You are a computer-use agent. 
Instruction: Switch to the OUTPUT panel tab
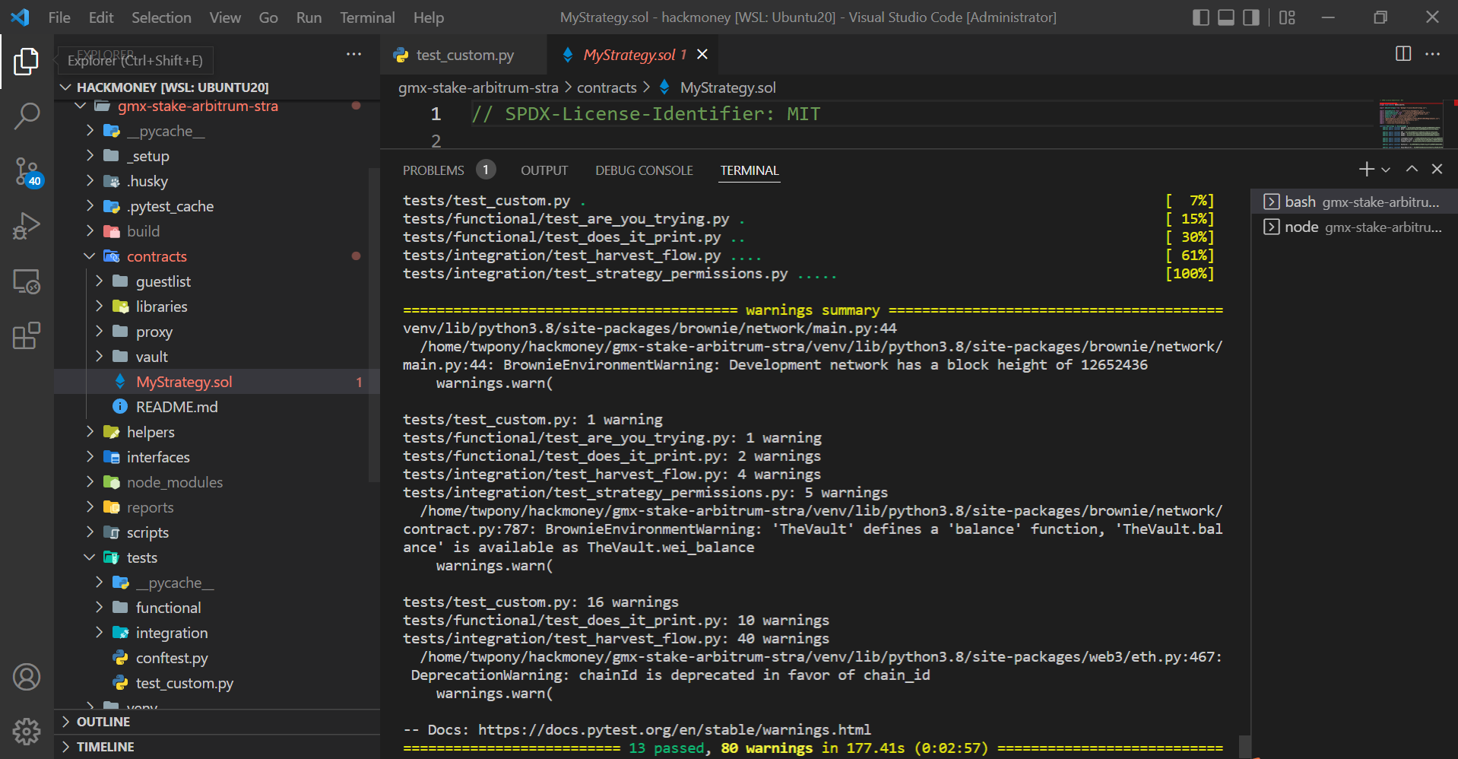point(544,170)
